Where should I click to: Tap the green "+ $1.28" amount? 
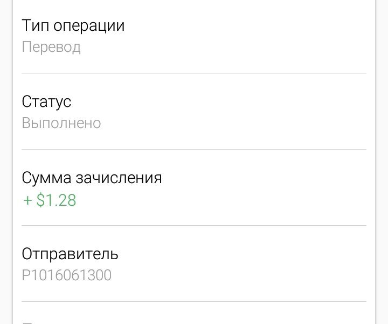(x=50, y=200)
